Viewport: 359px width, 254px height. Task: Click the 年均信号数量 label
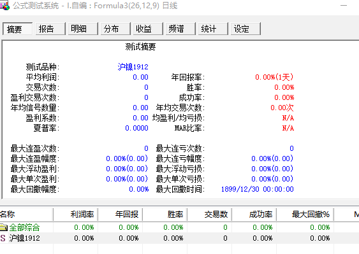click(35, 108)
